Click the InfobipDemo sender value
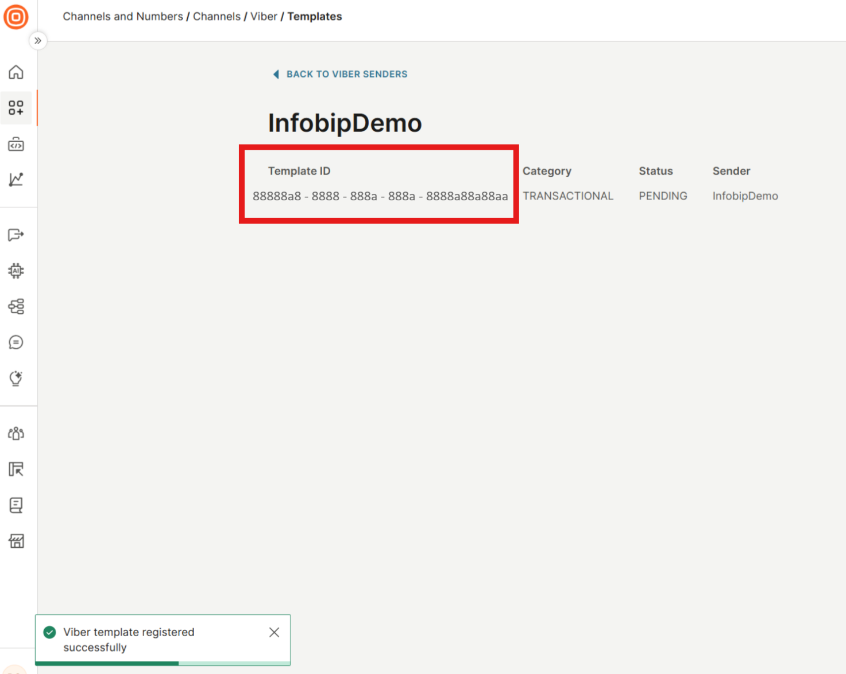Image resolution: width=846 pixels, height=674 pixels. tap(745, 196)
